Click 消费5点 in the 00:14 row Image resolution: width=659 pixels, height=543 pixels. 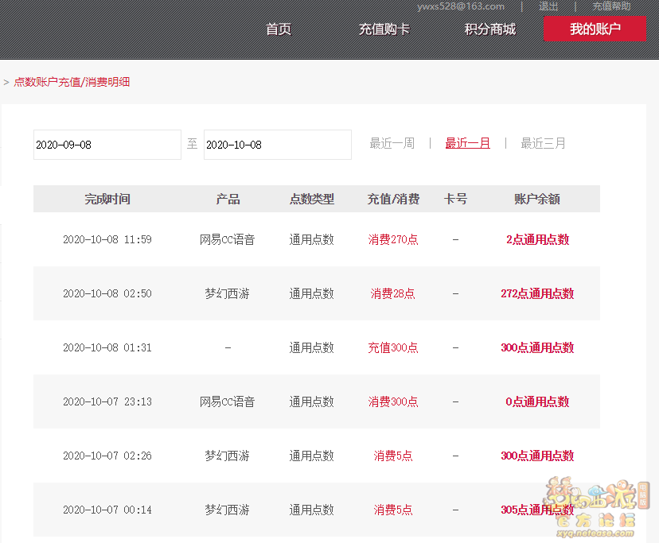pos(393,510)
